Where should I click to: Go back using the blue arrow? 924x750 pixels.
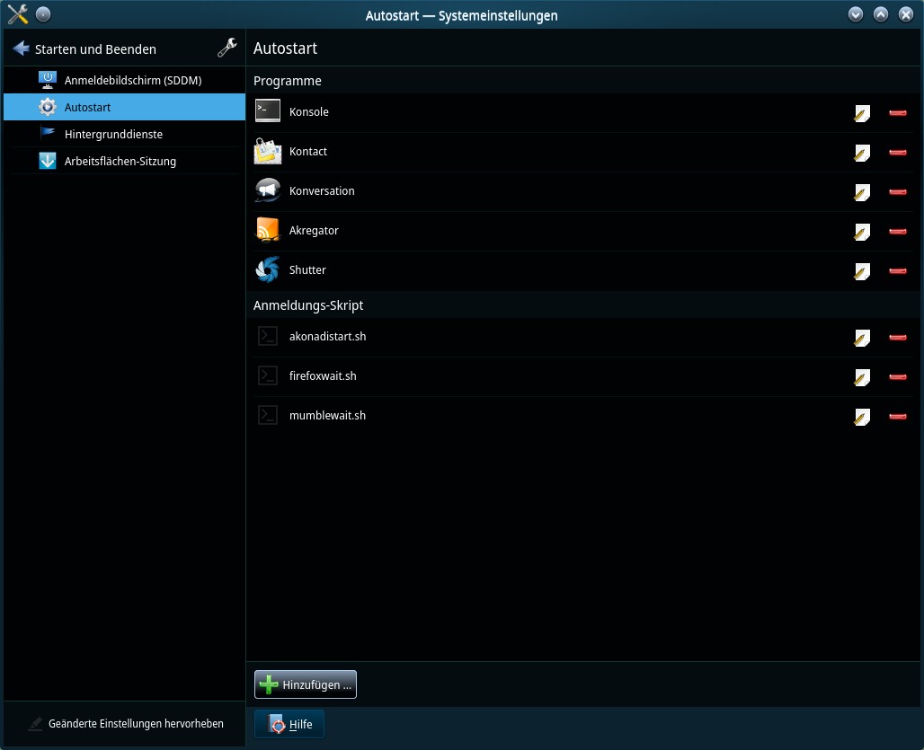(x=21, y=49)
